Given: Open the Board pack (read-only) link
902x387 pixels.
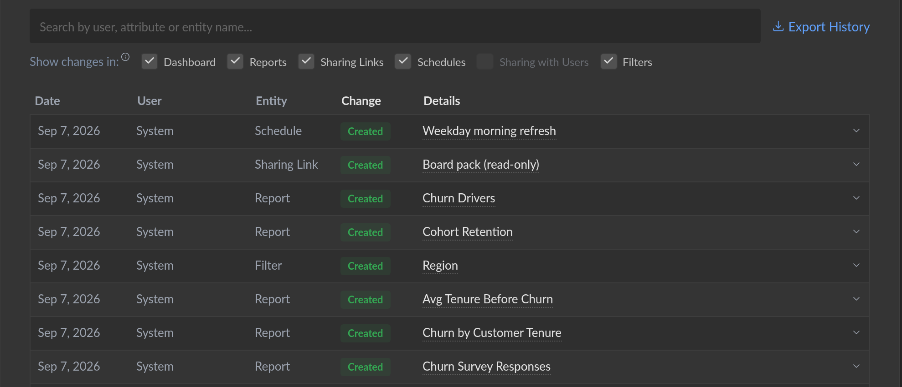Looking at the screenshot, I should [x=481, y=165].
